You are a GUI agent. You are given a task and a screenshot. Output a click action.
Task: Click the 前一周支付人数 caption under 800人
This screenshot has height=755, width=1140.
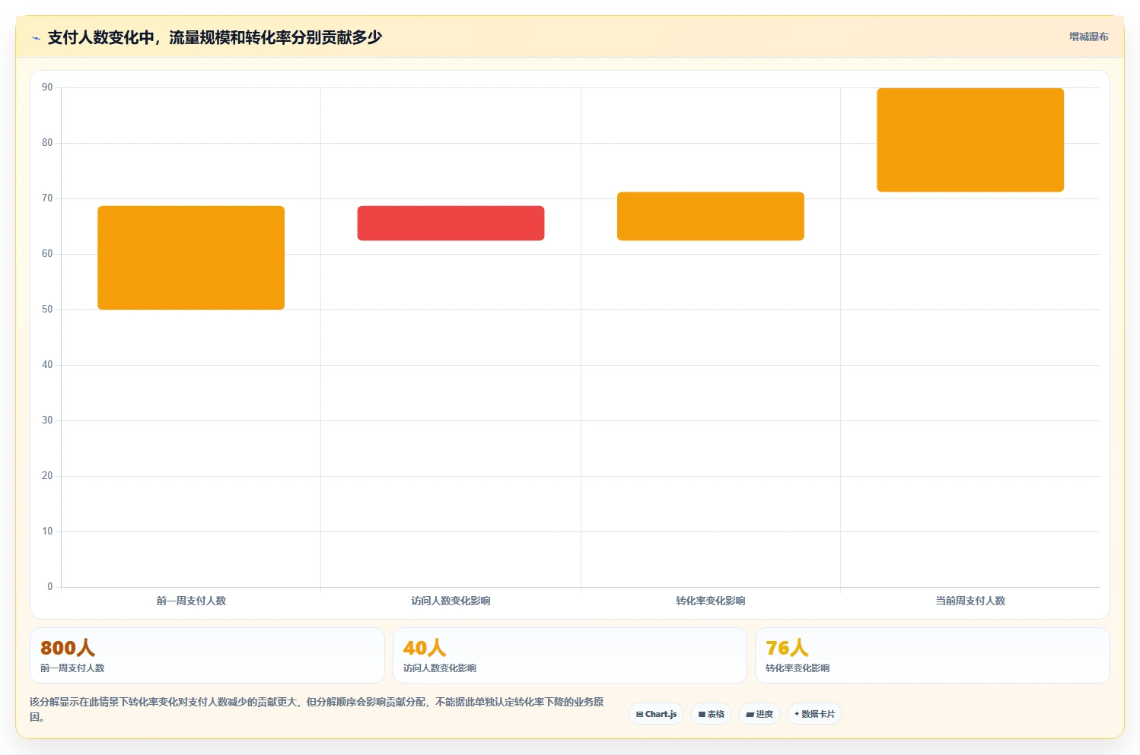point(72,668)
